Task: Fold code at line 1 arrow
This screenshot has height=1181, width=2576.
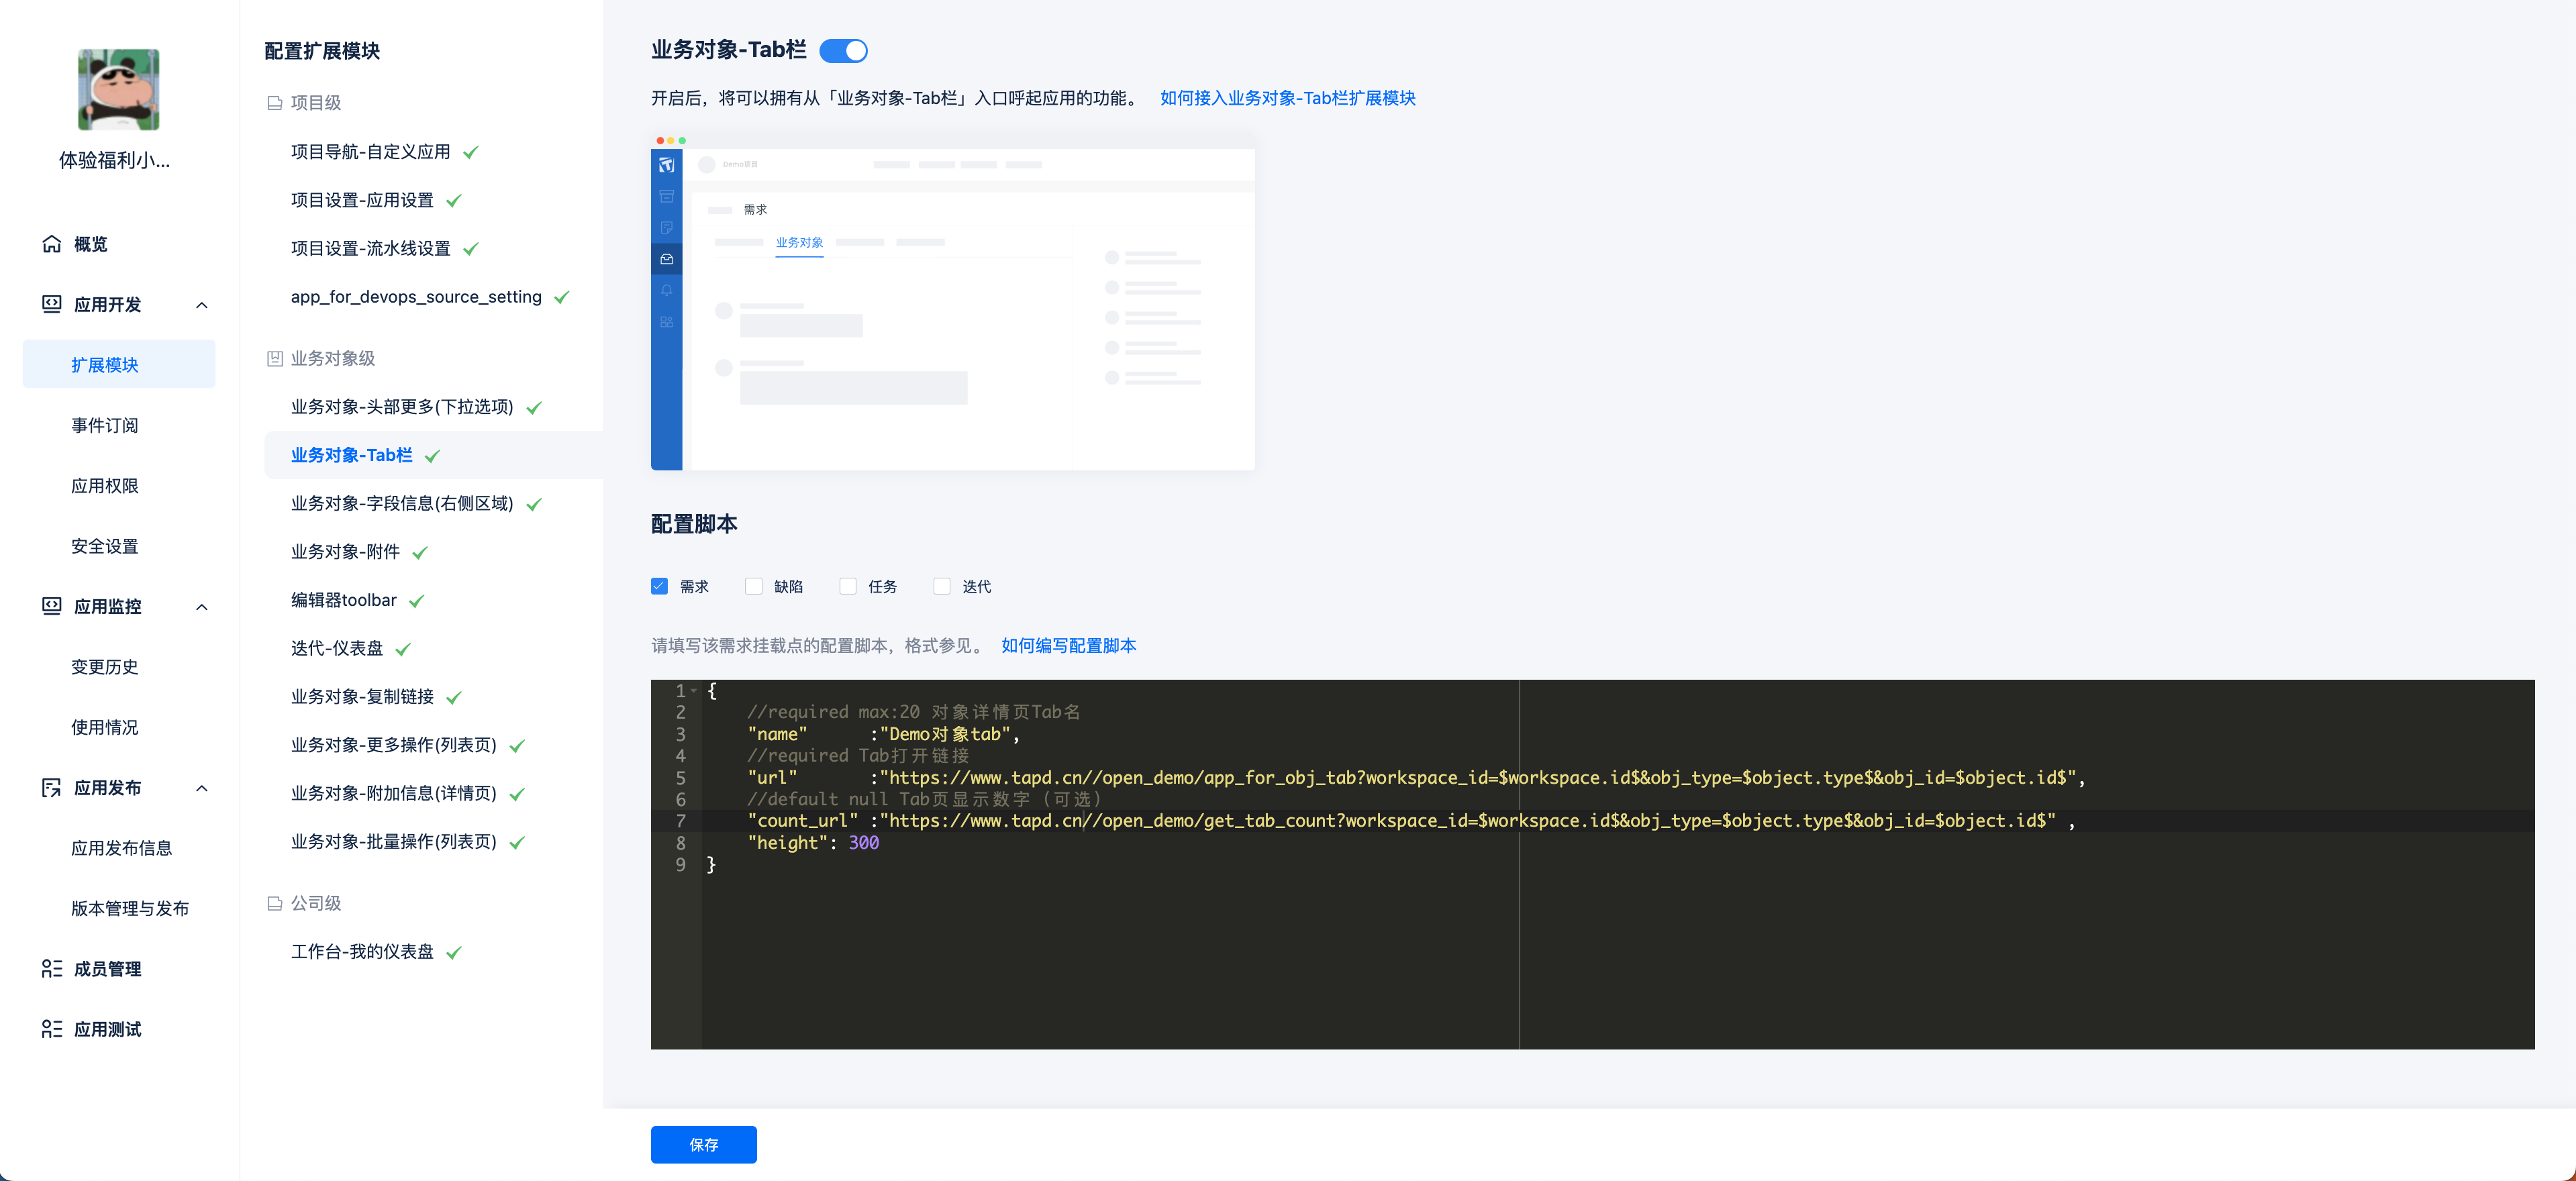Action: point(694,691)
